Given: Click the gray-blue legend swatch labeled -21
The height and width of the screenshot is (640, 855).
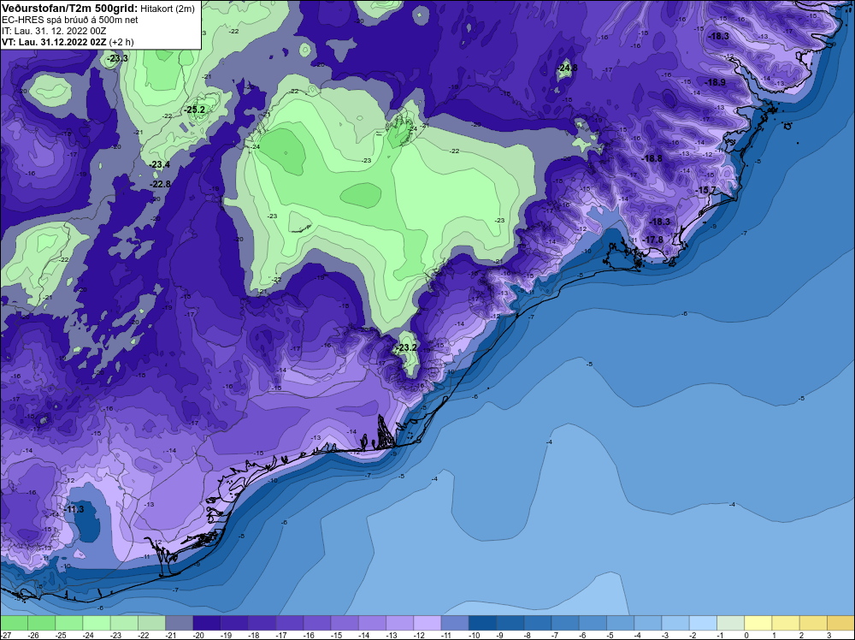Looking at the screenshot, I should click(180, 623).
